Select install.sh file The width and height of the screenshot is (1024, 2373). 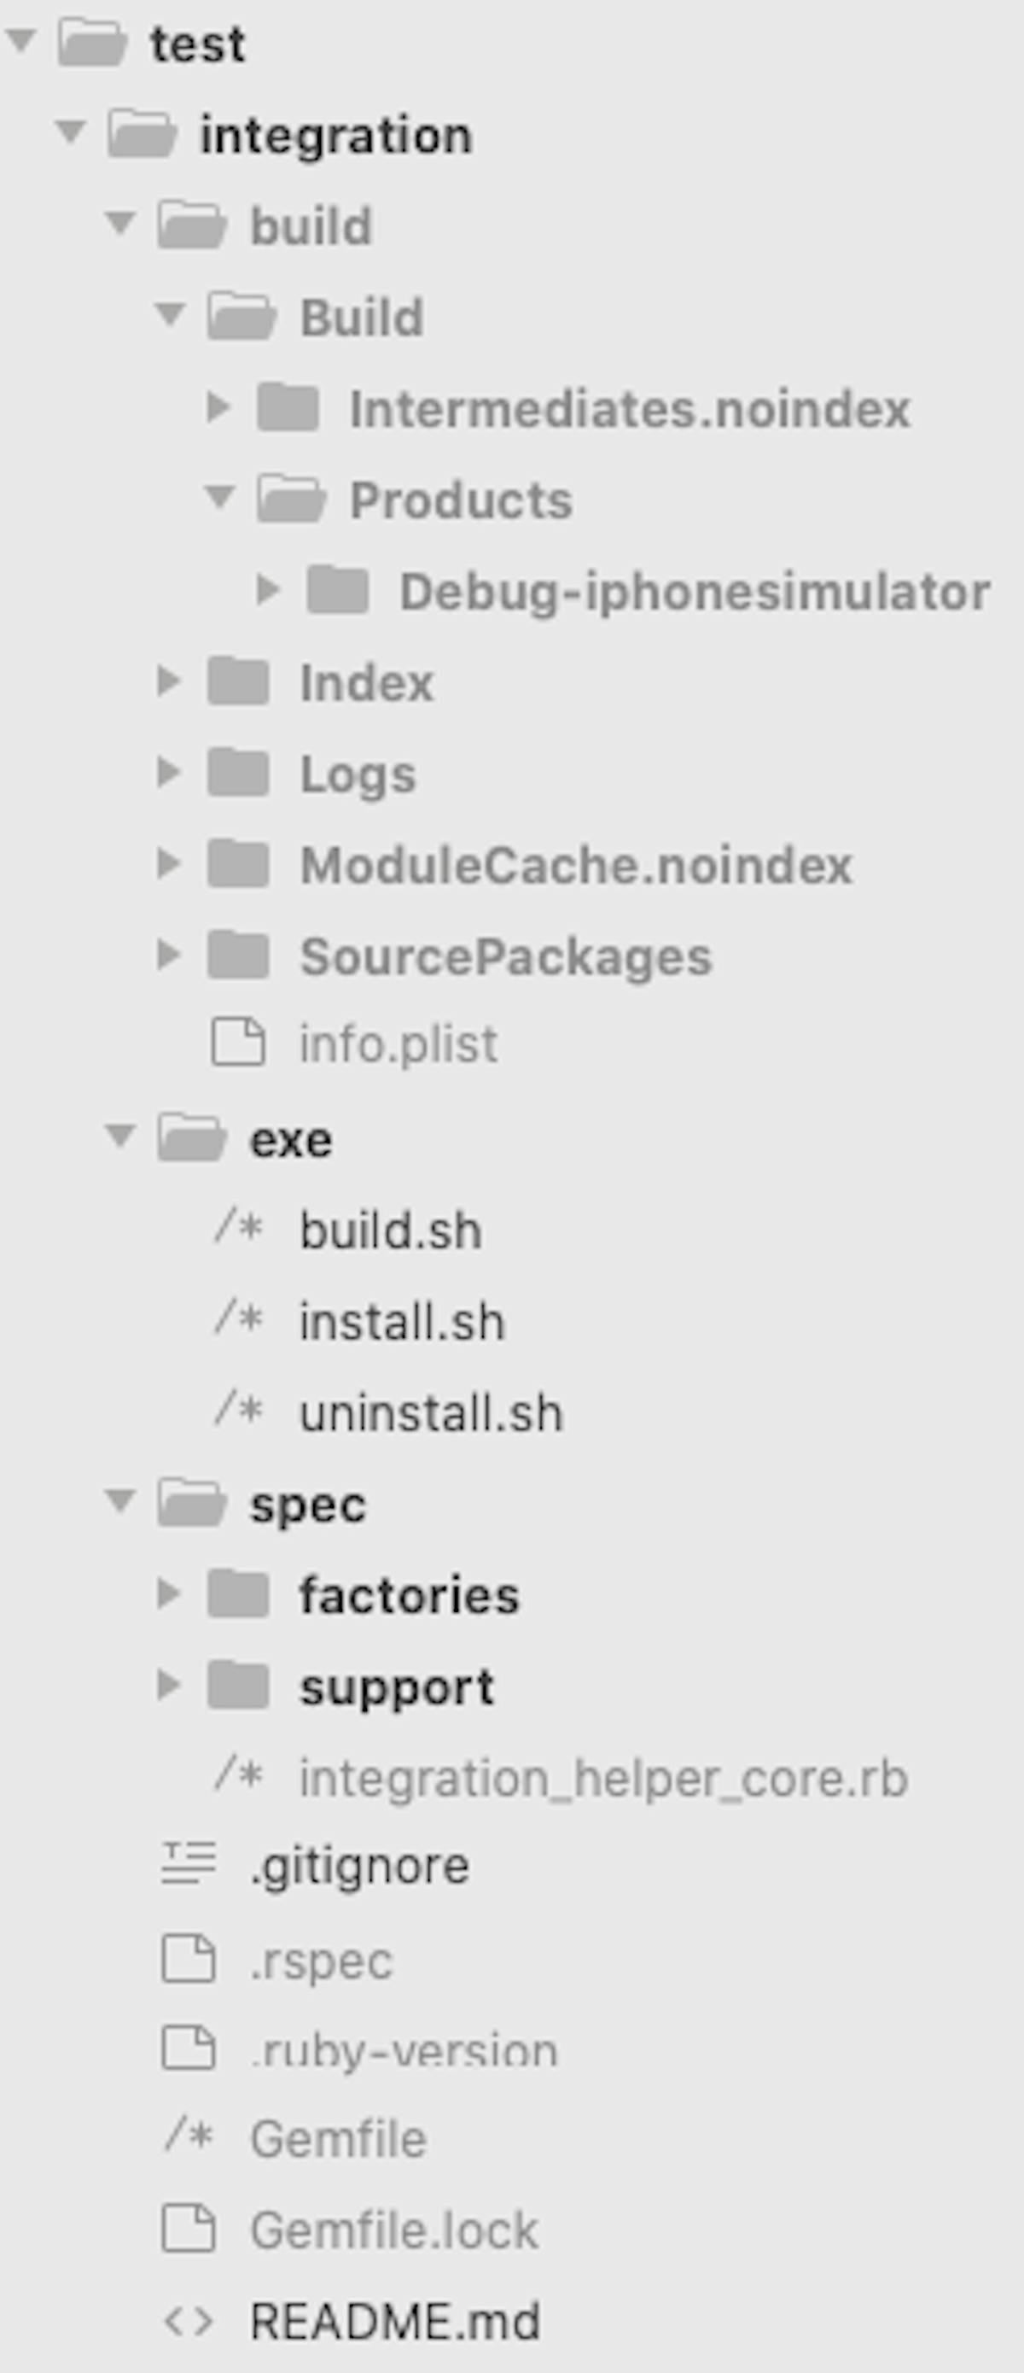click(x=403, y=1322)
